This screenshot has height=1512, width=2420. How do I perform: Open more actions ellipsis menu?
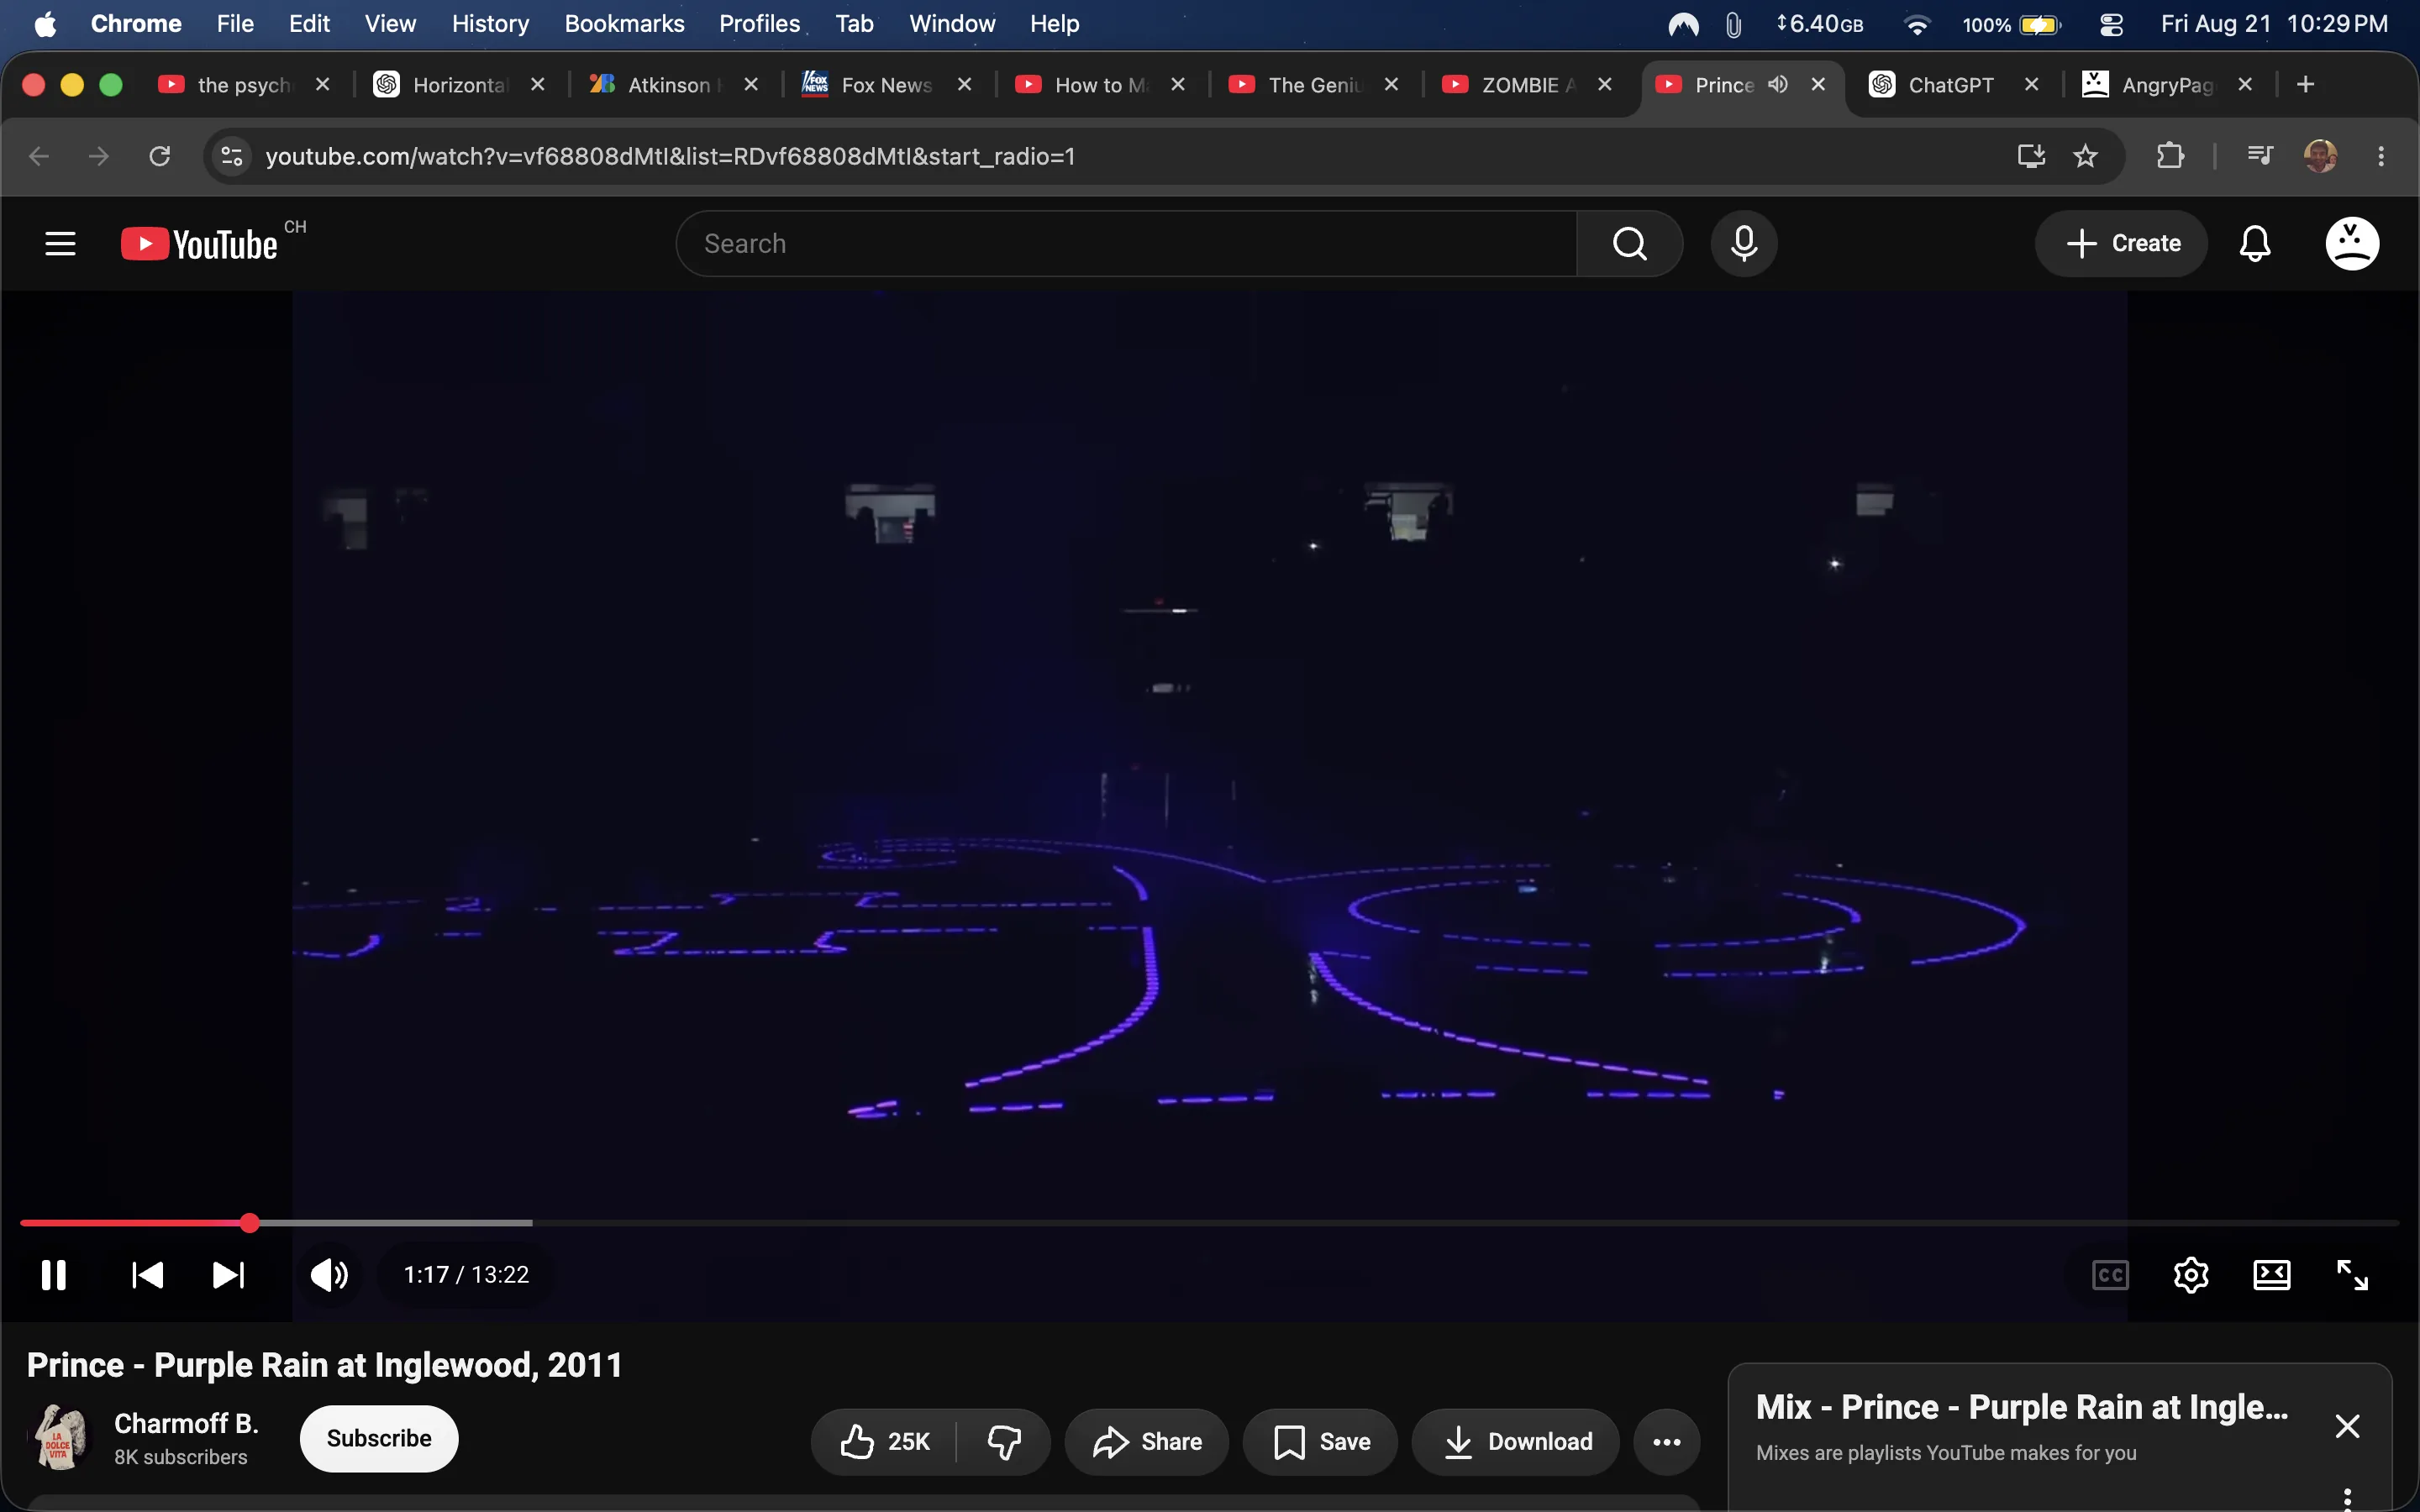[x=1666, y=1441]
